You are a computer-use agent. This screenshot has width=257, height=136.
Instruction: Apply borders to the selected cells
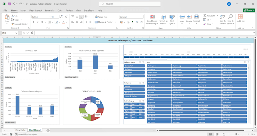pos(50,22)
